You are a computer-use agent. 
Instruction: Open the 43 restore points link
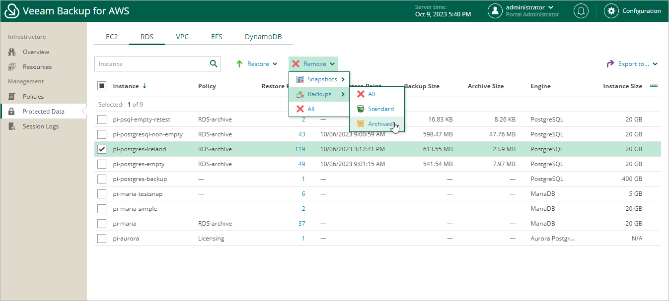(x=301, y=134)
